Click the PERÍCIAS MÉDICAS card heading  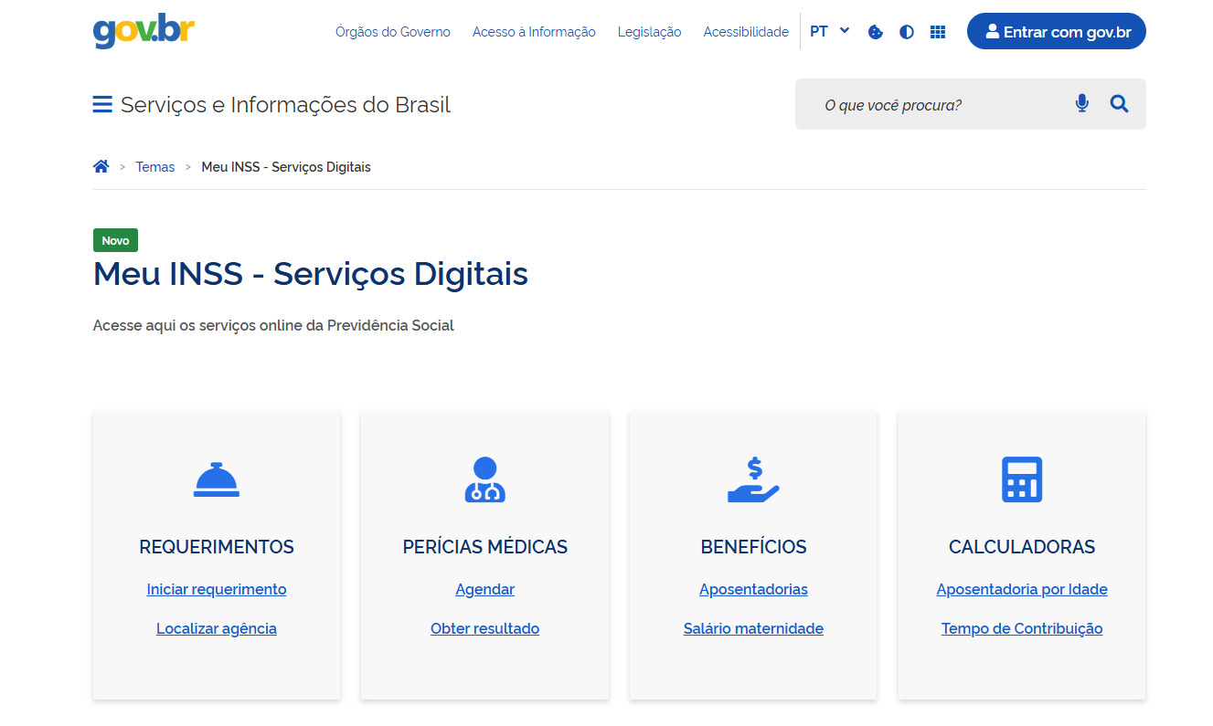click(x=485, y=547)
